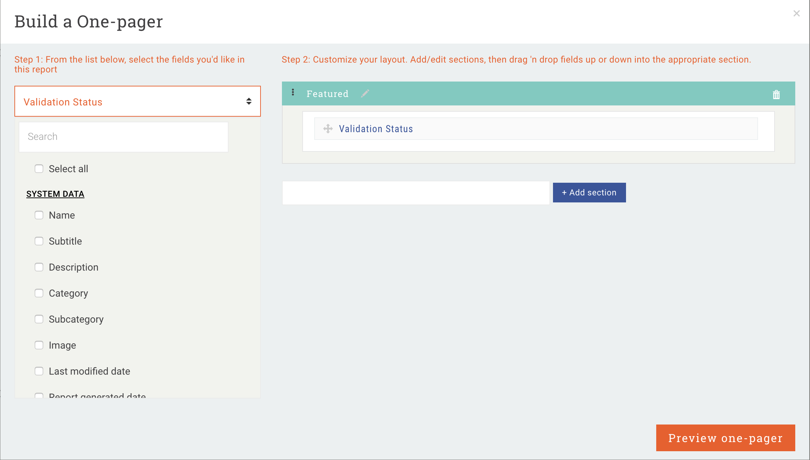Click the Add section button

(589, 193)
